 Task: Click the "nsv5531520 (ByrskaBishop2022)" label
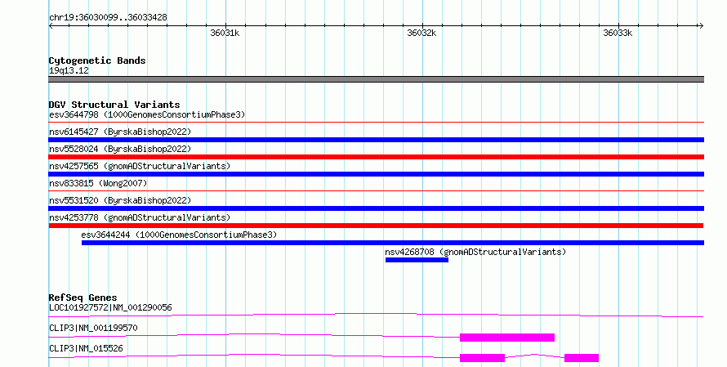click(x=120, y=200)
